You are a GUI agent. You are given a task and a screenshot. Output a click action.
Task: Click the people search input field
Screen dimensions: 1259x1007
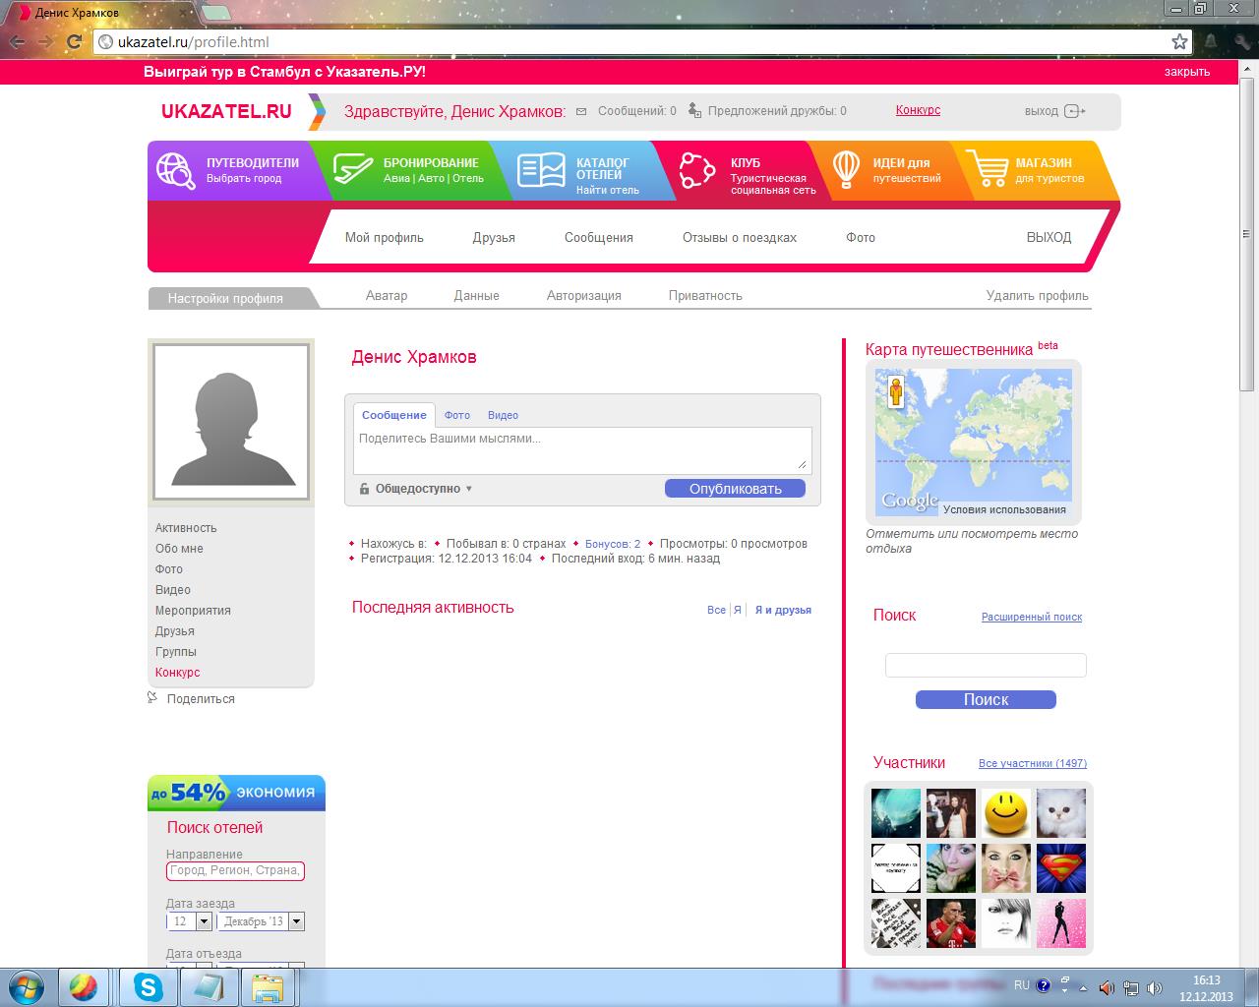pyautogui.click(x=986, y=666)
